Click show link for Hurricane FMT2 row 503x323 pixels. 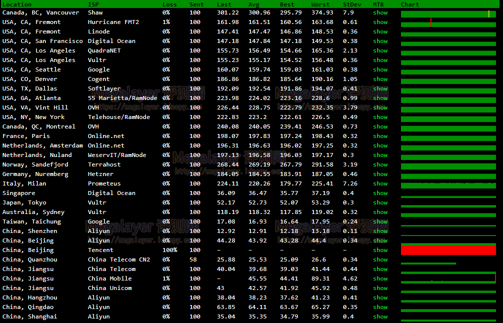coord(380,22)
